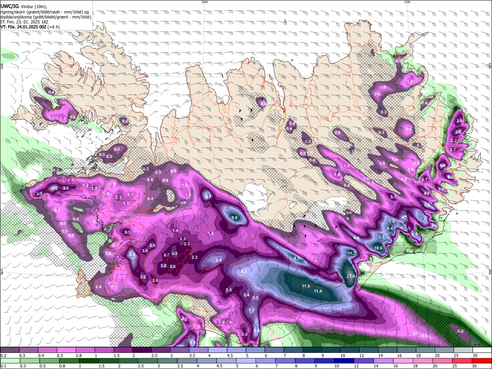Select the red bottom-scale swatch at 30
This screenshot has width=492, height=369.
[x=482, y=361]
